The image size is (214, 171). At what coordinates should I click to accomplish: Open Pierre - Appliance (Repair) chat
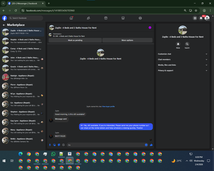click(23, 86)
